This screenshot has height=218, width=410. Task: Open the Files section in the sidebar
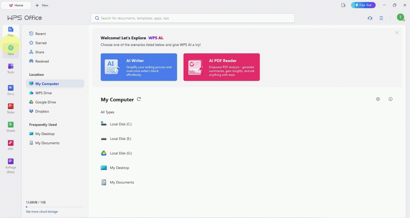click(11, 32)
